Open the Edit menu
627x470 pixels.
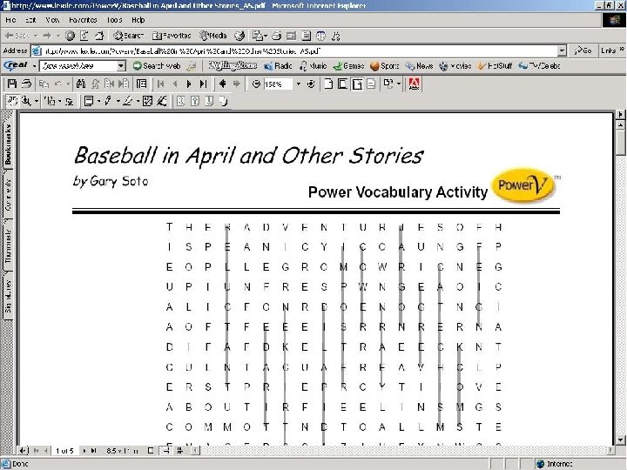point(30,19)
